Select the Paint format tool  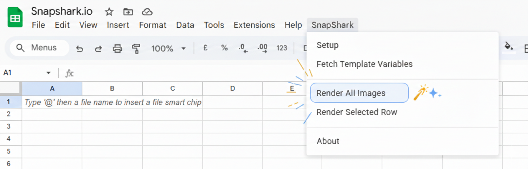coord(136,48)
